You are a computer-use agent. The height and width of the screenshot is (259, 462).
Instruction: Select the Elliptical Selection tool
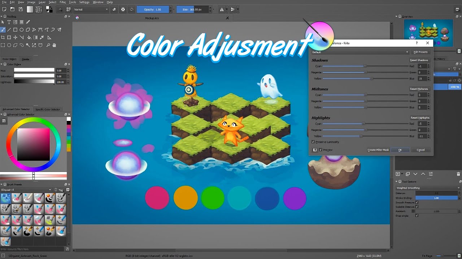9,45
